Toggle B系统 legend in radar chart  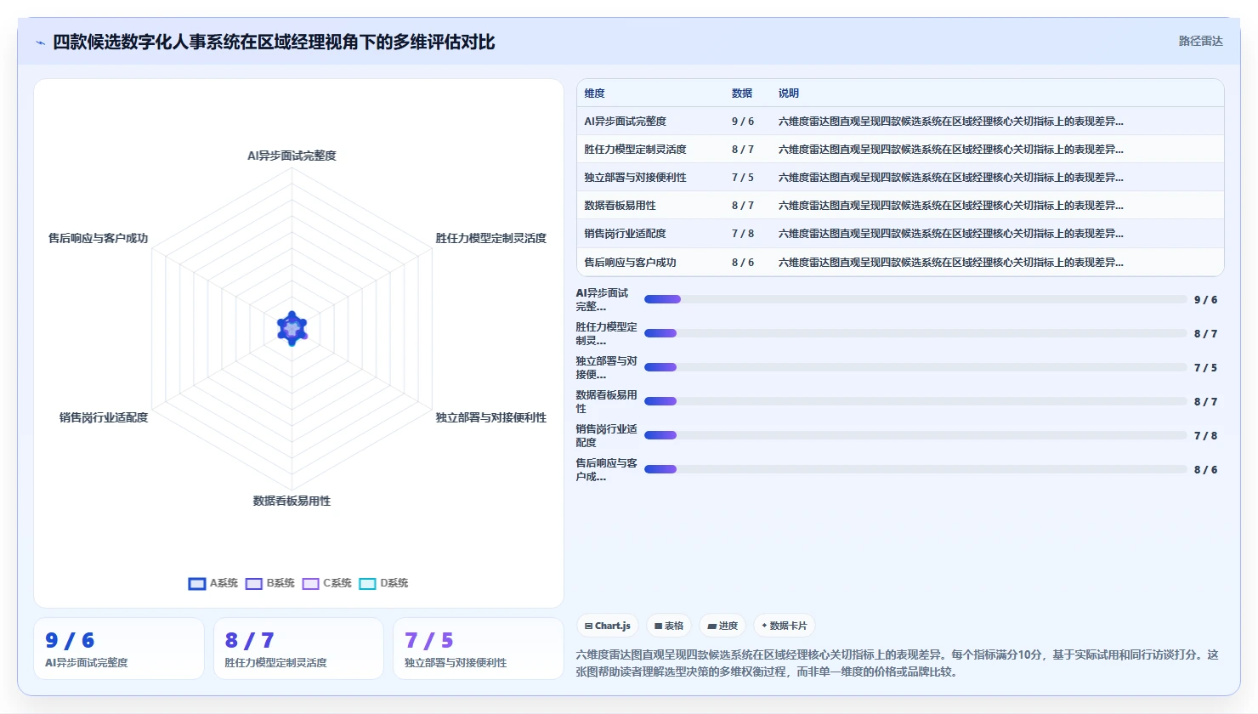pyautogui.click(x=270, y=583)
